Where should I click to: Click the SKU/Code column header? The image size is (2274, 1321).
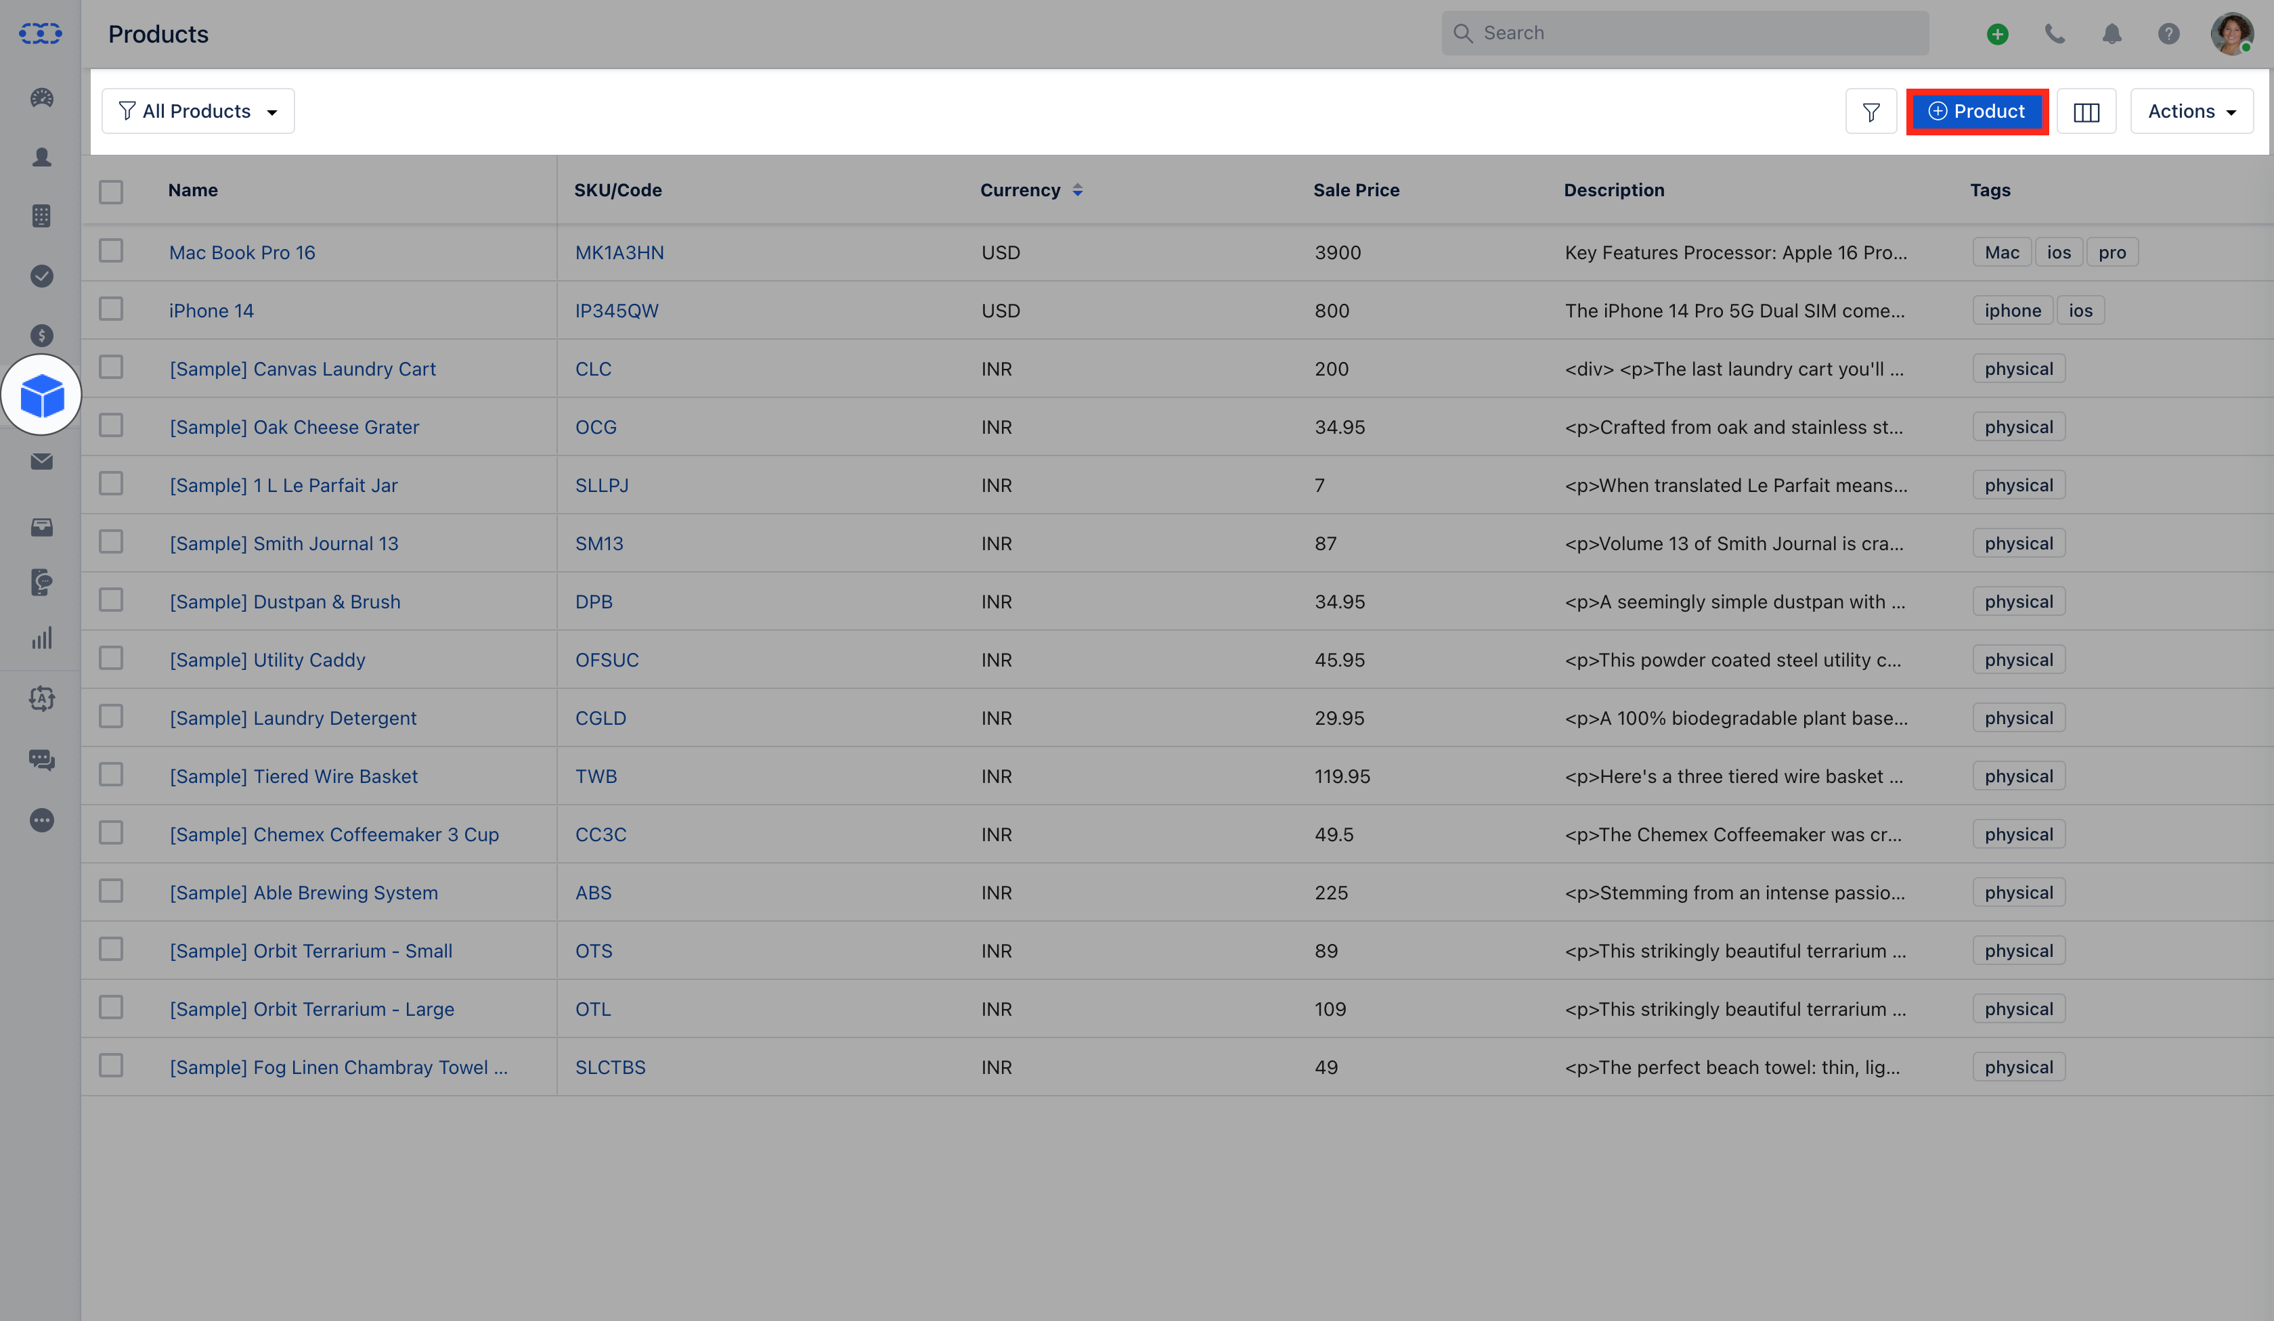click(x=618, y=190)
